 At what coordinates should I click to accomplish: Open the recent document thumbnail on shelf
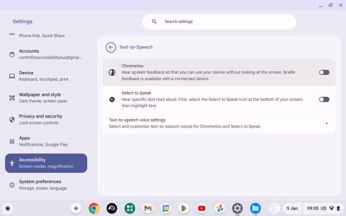[274, 209]
